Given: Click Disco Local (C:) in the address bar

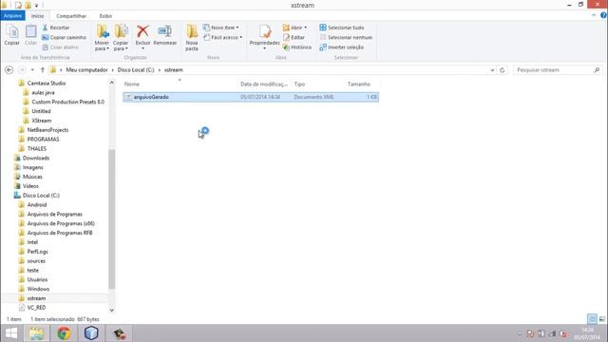Looking at the screenshot, I should [x=136, y=69].
